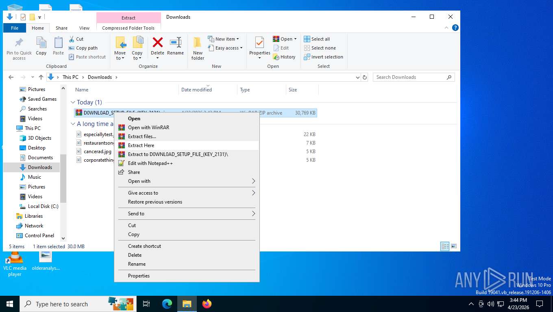Screen dimensions: 553x312
Task: Open the ribbon Open dropdown arrow
Action: tap(295, 39)
